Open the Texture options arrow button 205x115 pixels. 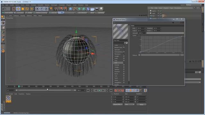point(139,55)
